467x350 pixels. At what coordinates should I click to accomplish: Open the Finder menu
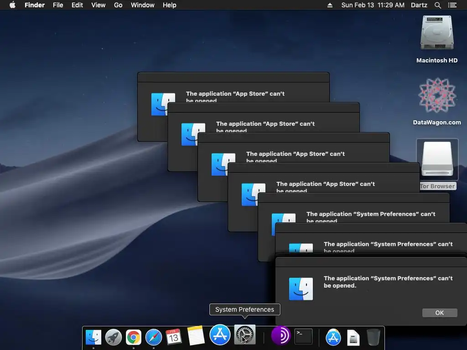(35, 5)
